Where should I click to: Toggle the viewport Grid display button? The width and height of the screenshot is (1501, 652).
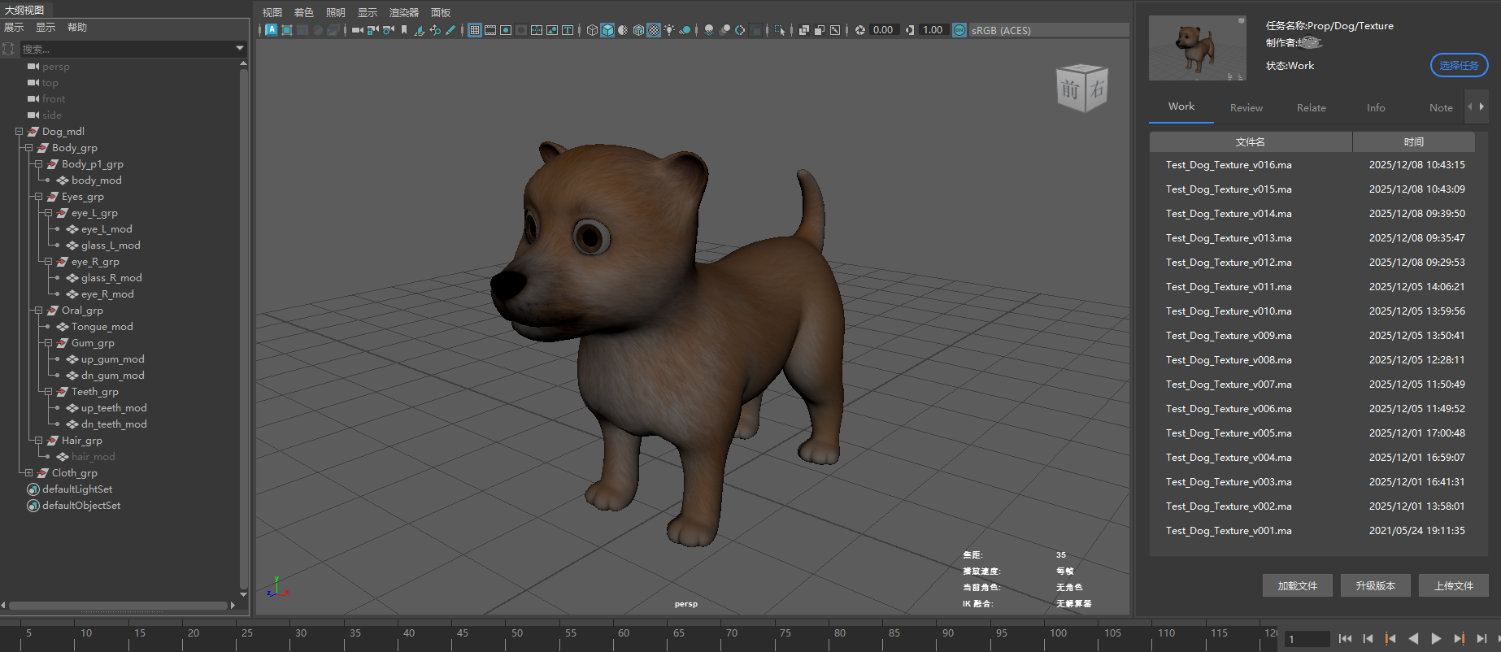tap(475, 30)
